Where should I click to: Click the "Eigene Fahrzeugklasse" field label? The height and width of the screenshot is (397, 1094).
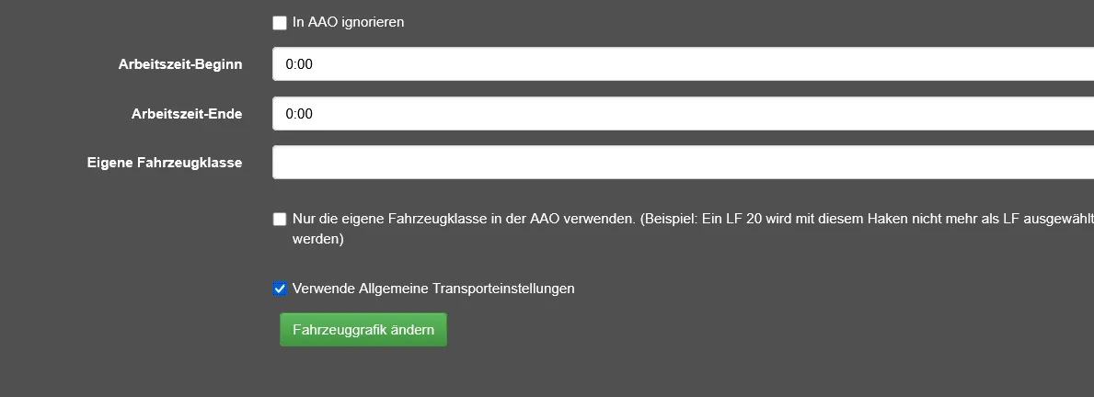[x=165, y=163]
